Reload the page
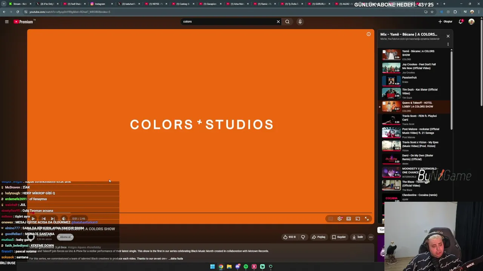 tap(18, 12)
